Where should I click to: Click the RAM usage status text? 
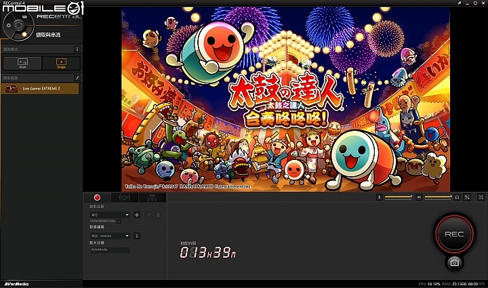pos(454,284)
